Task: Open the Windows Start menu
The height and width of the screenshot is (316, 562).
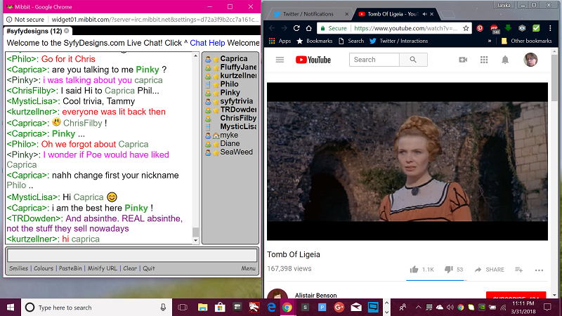Action: [x=11, y=308]
